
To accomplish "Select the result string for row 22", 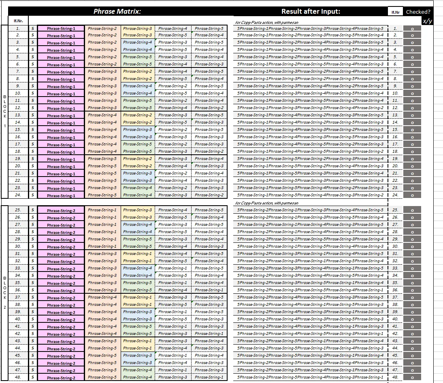I will point(311,181).
